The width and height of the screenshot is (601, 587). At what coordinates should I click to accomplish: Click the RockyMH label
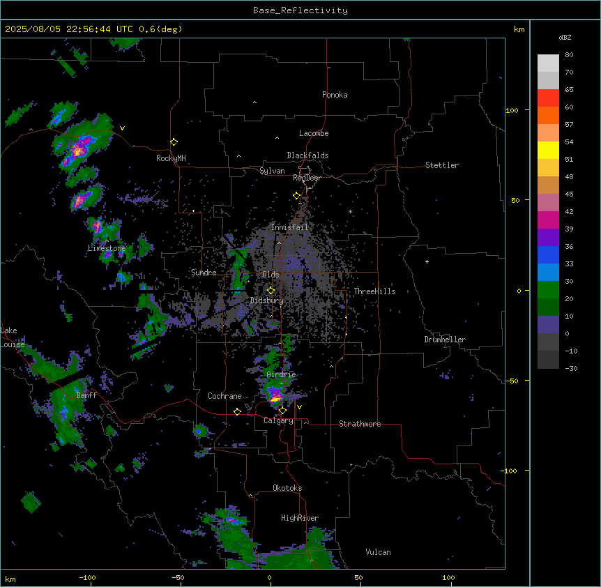[171, 158]
